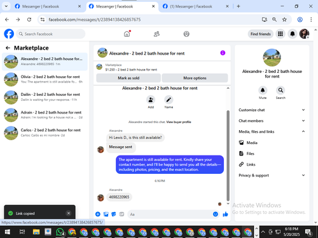Click Mark as sold button
This screenshot has height=238, width=318.
tap(128, 78)
